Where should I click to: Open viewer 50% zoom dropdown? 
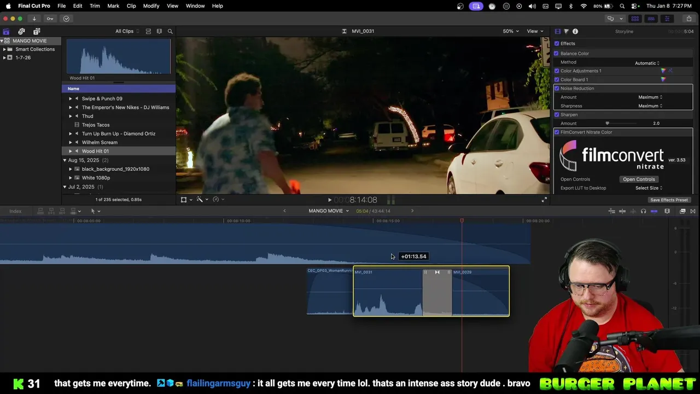click(x=511, y=31)
